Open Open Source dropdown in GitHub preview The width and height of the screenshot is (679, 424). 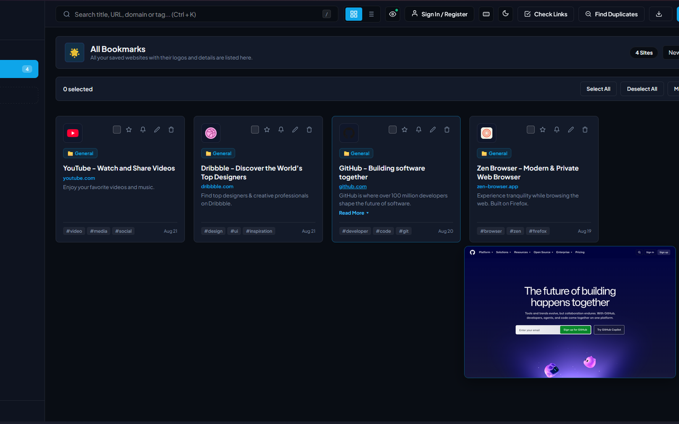[544, 252]
